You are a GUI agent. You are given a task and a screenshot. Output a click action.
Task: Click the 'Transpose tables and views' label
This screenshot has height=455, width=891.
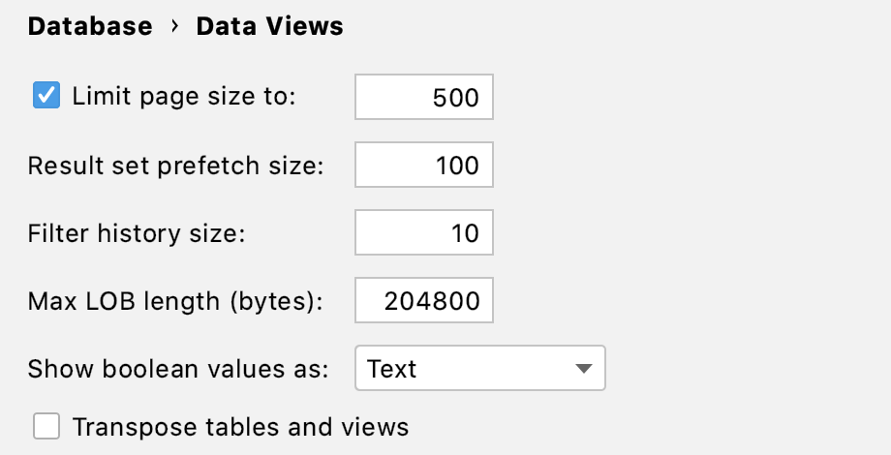tap(240, 427)
